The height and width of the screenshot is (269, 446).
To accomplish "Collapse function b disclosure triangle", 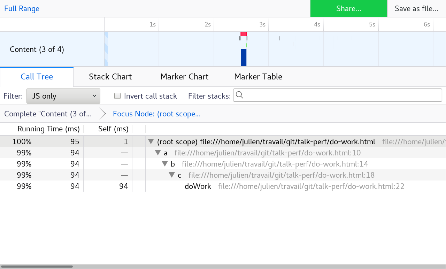I will [165, 164].
